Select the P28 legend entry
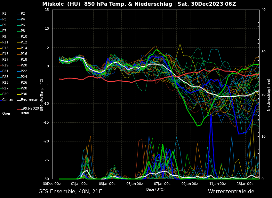The image size is (272, 198). click(x=24, y=88)
